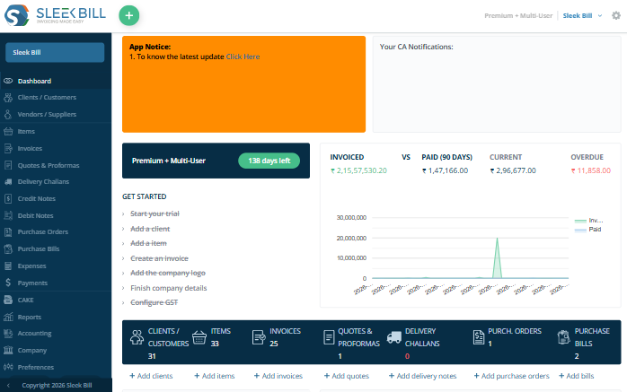The image size is (627, 392).
Task: Click the Purchase Bills sidebar icon
Action: [8, 248]
